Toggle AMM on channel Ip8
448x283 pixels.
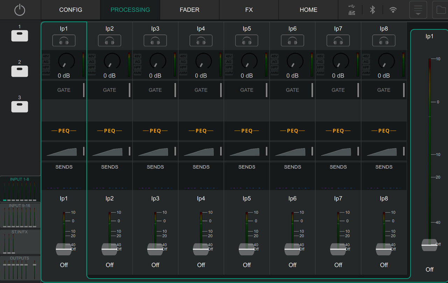click(x=366, y=73)
